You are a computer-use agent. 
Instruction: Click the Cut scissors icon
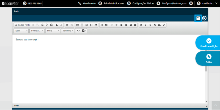33,25
